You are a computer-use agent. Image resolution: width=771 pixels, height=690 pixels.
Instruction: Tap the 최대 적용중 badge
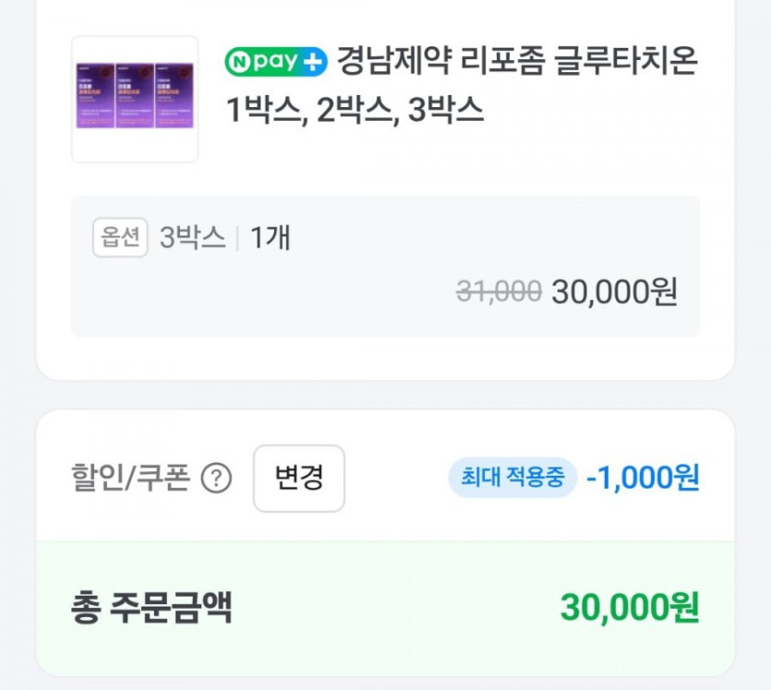512,478
